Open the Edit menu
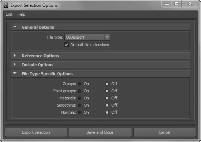The height and width of the screenshot is (142, 201). pos(9,14)
